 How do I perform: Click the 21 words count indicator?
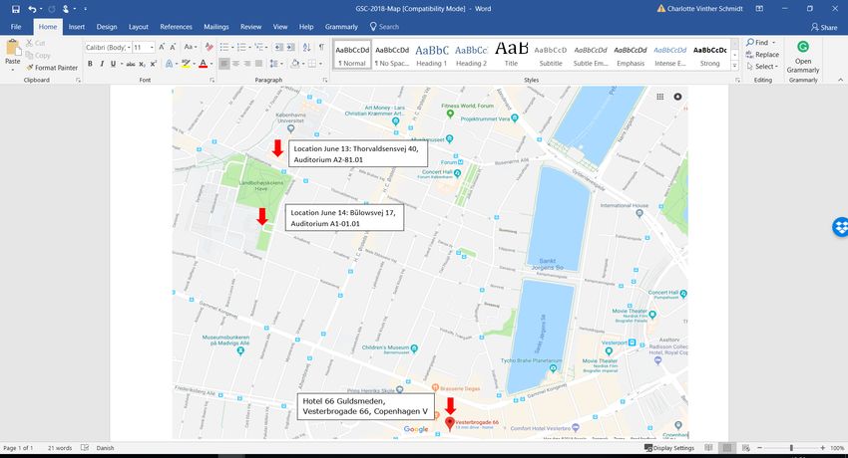(60, 448)
